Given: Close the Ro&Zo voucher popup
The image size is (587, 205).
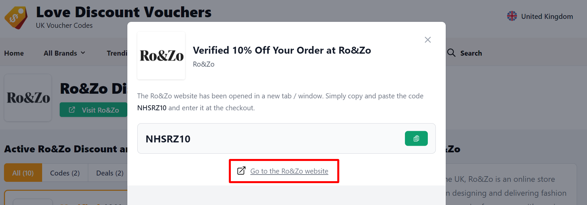Looking at the screenshot, I should 427,40.
